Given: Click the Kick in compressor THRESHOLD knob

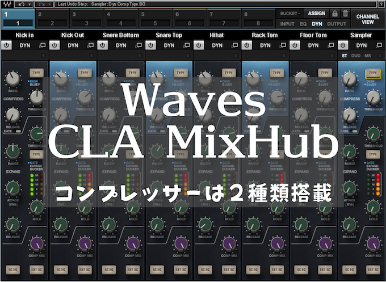Looking at the screenshot, I should click(x=37, y=98).
